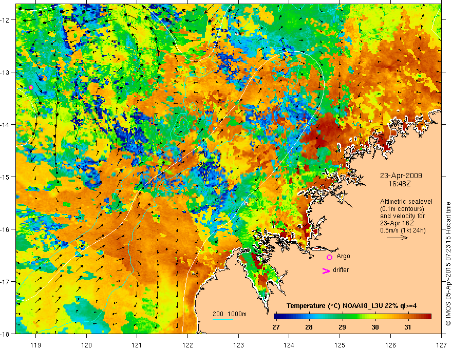
Task: Click the '16:48Z' time text
Action: click(x=400, y=183)
